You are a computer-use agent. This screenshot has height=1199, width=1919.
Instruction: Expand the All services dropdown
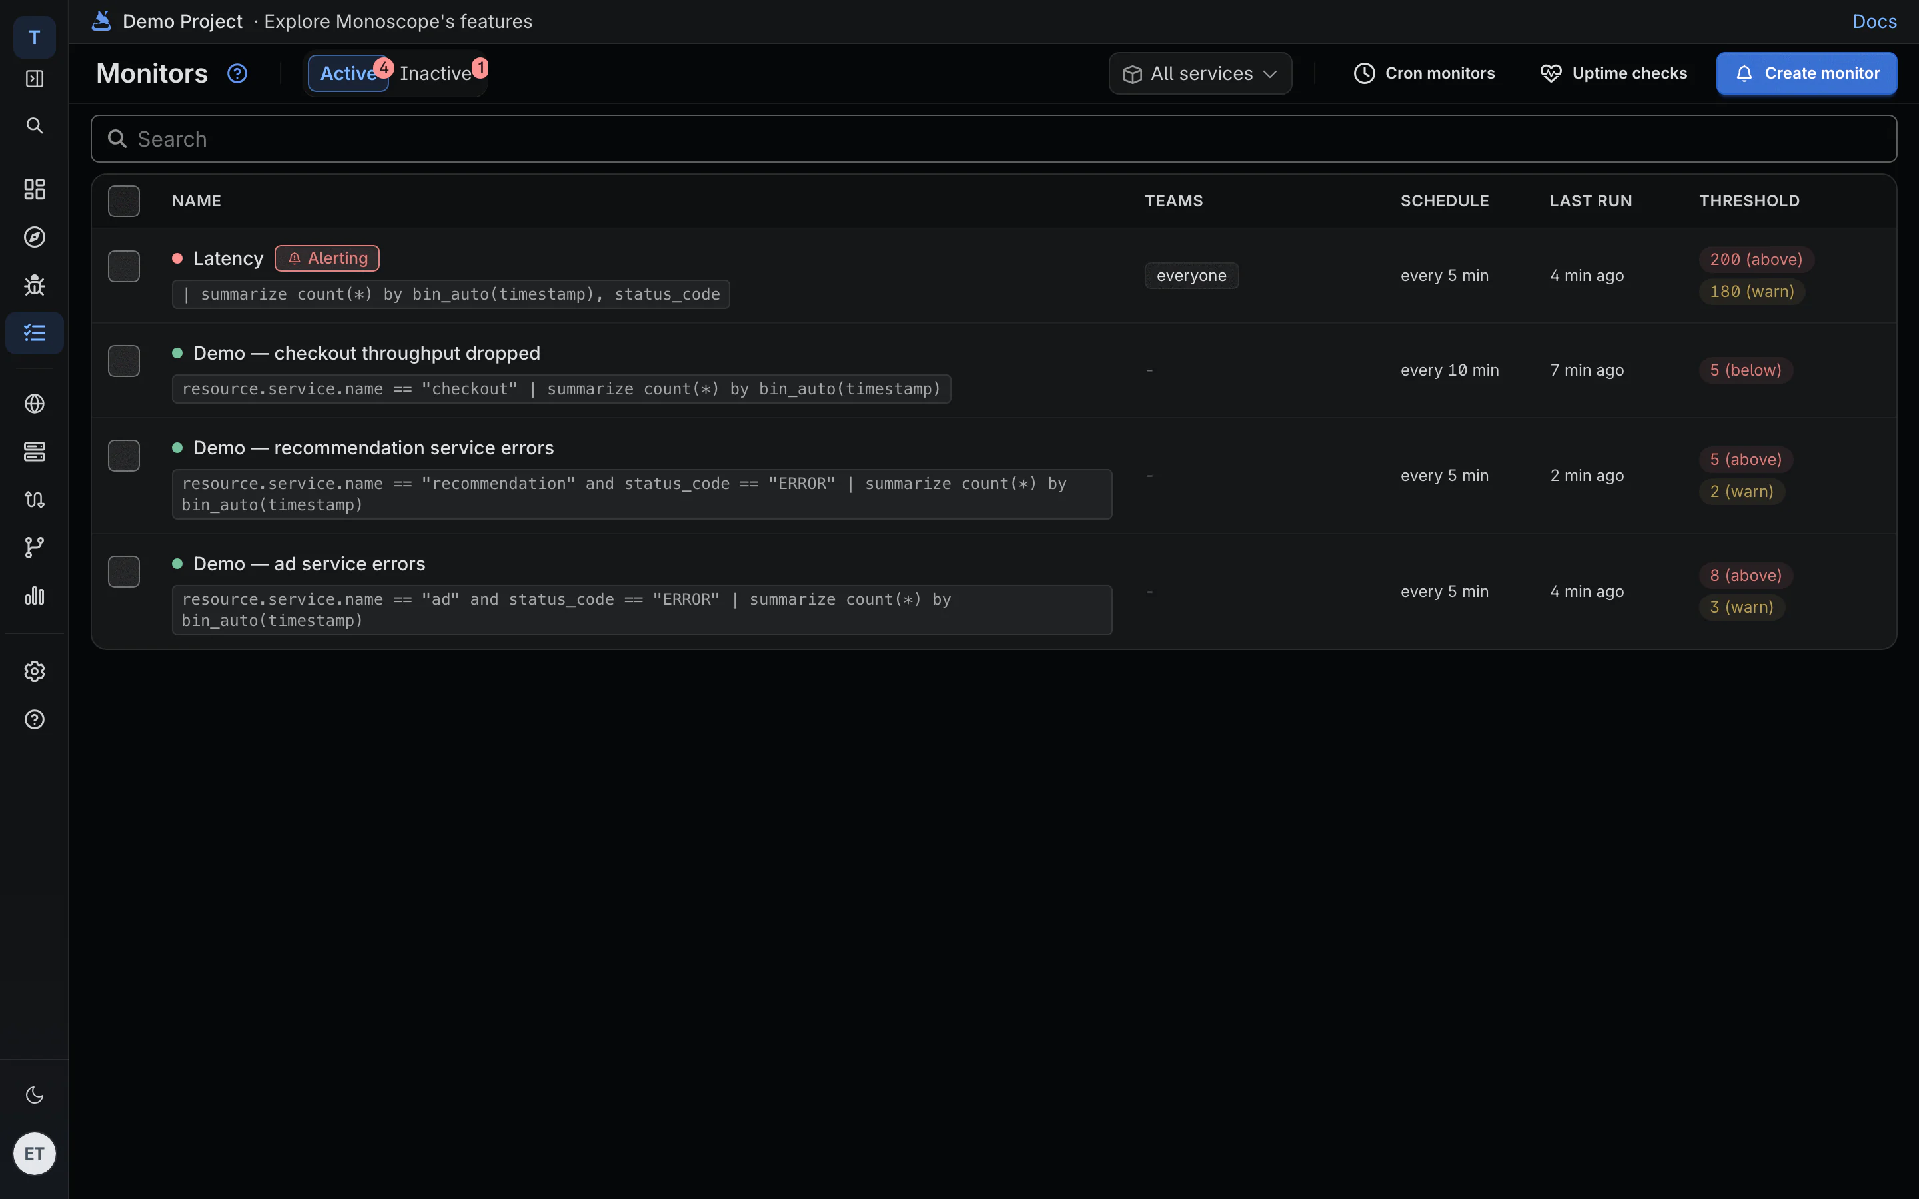coord(1200,73)
